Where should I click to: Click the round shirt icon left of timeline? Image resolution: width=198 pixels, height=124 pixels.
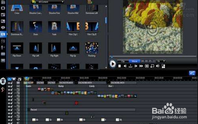click(3, 81)
